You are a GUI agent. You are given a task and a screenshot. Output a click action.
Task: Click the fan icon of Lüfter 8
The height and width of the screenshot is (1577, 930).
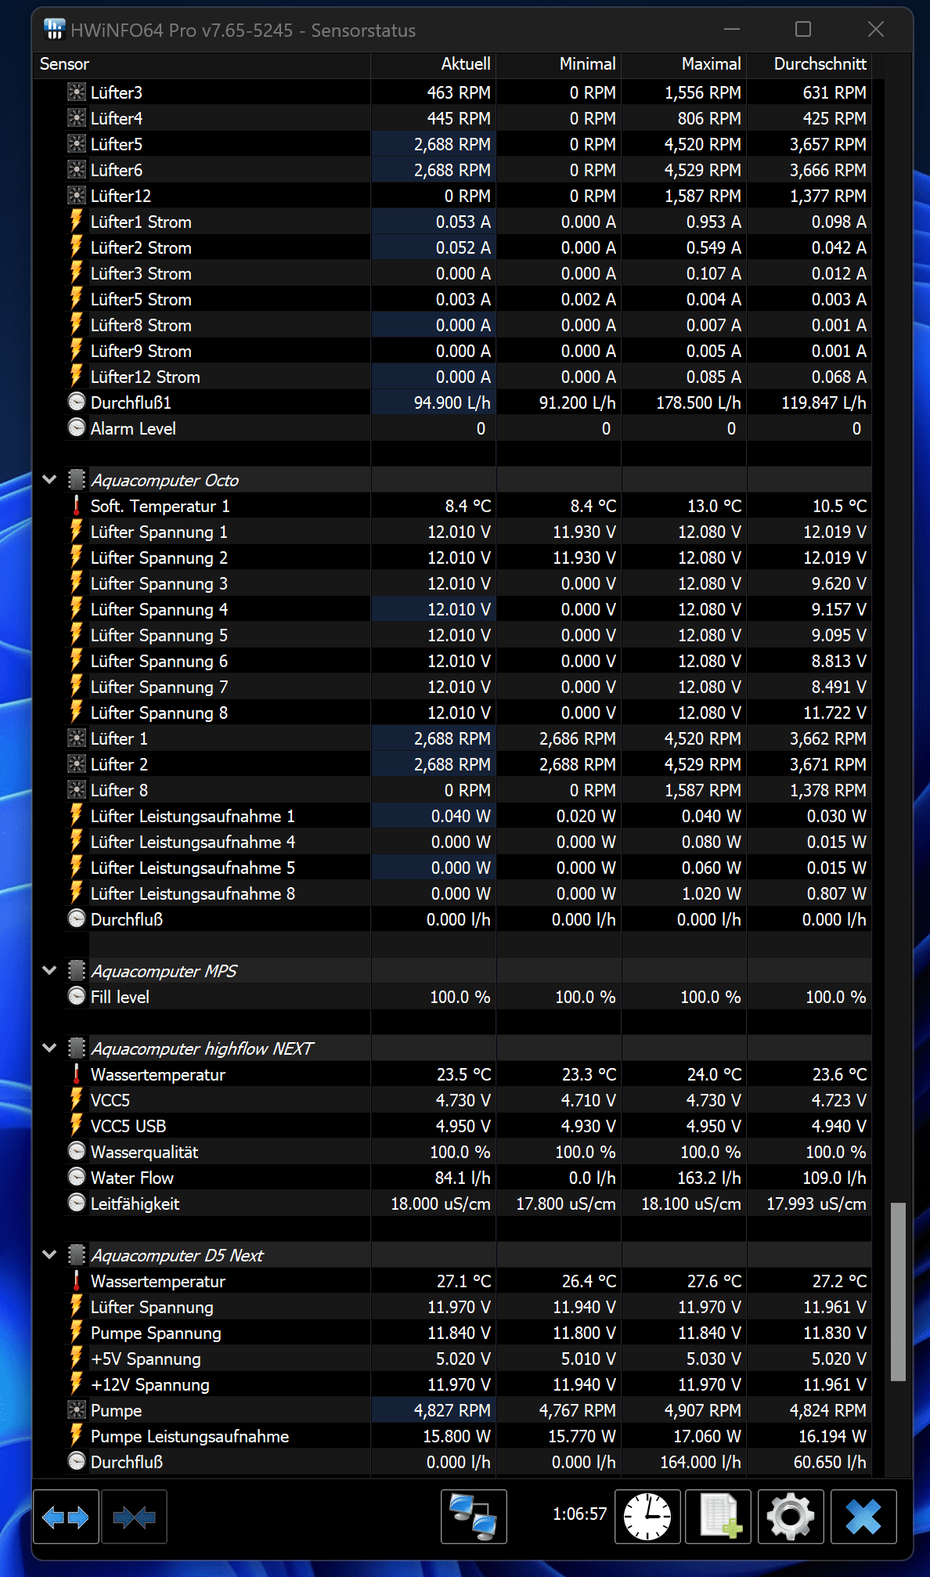click(77, 790)
